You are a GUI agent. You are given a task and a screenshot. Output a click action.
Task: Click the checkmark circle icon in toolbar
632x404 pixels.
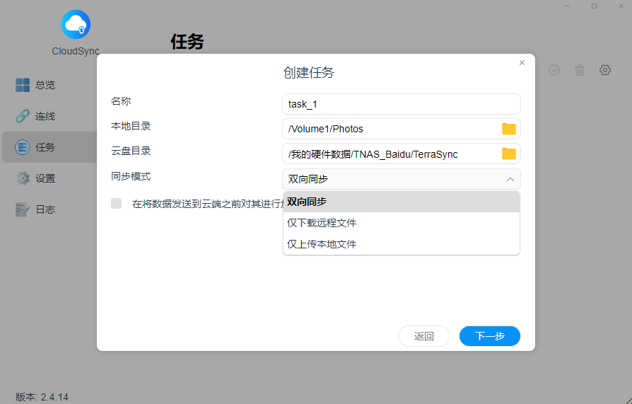pyautogui.click(x=554, y=70)
